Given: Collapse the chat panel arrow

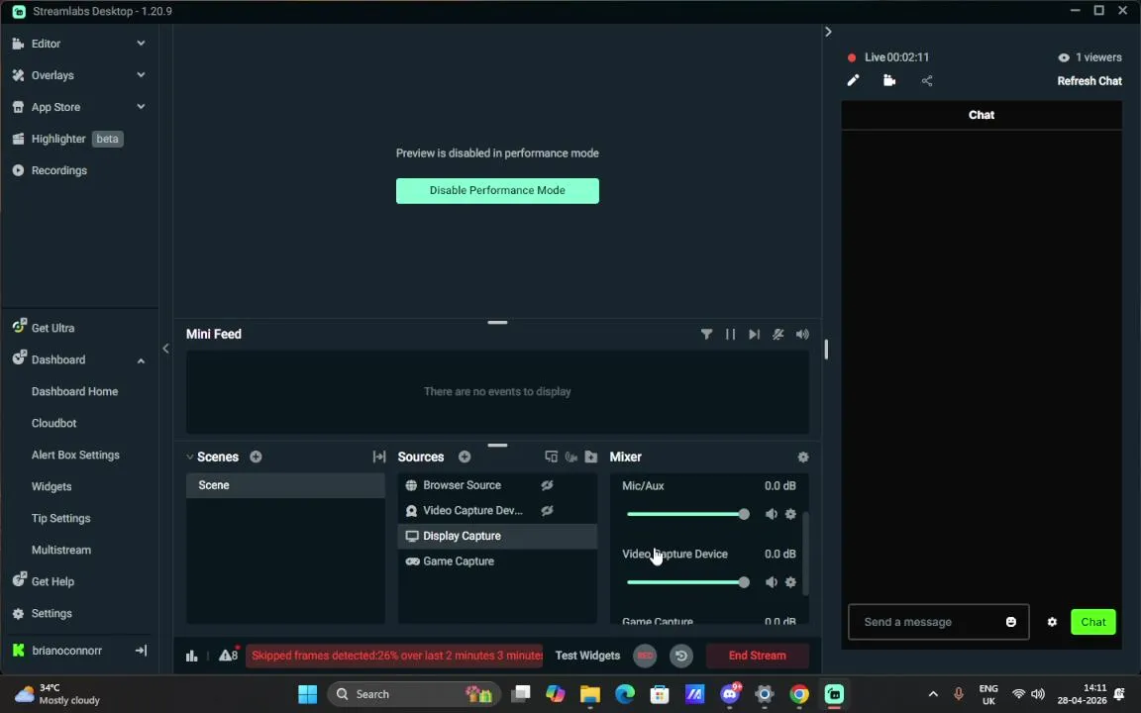Looking at the screenshot, I should pyautogui.click(x=828, y=32).
